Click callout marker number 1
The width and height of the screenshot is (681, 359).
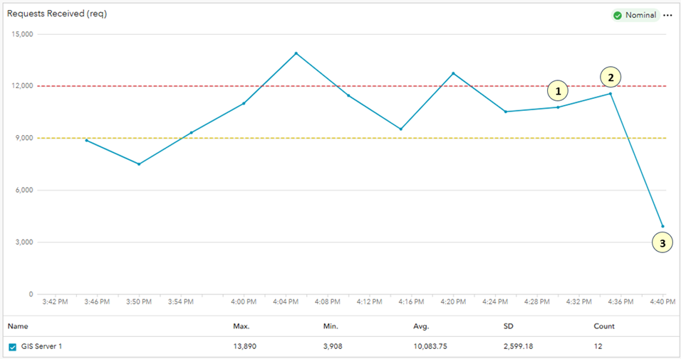(558, 91)
